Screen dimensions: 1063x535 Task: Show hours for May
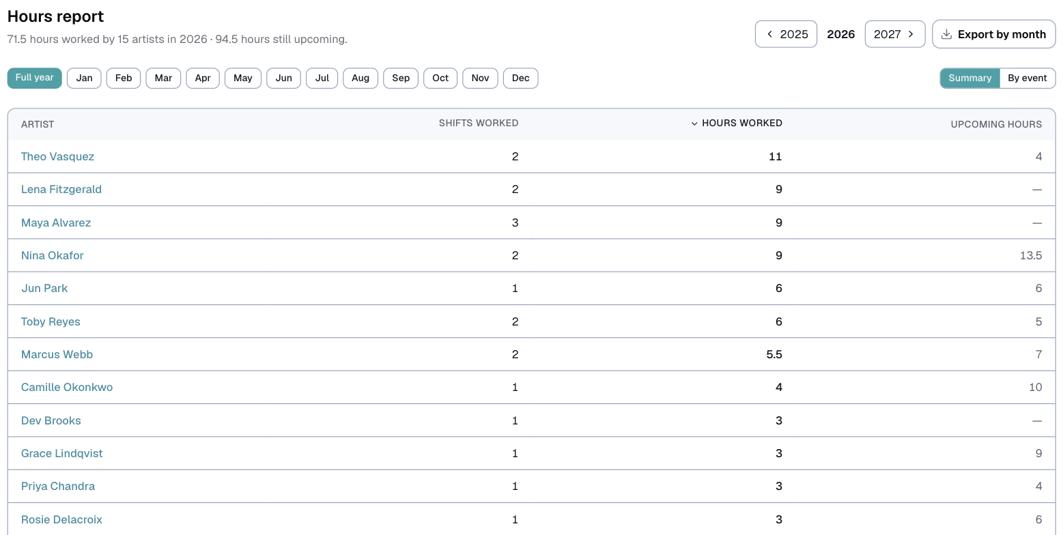243,78
